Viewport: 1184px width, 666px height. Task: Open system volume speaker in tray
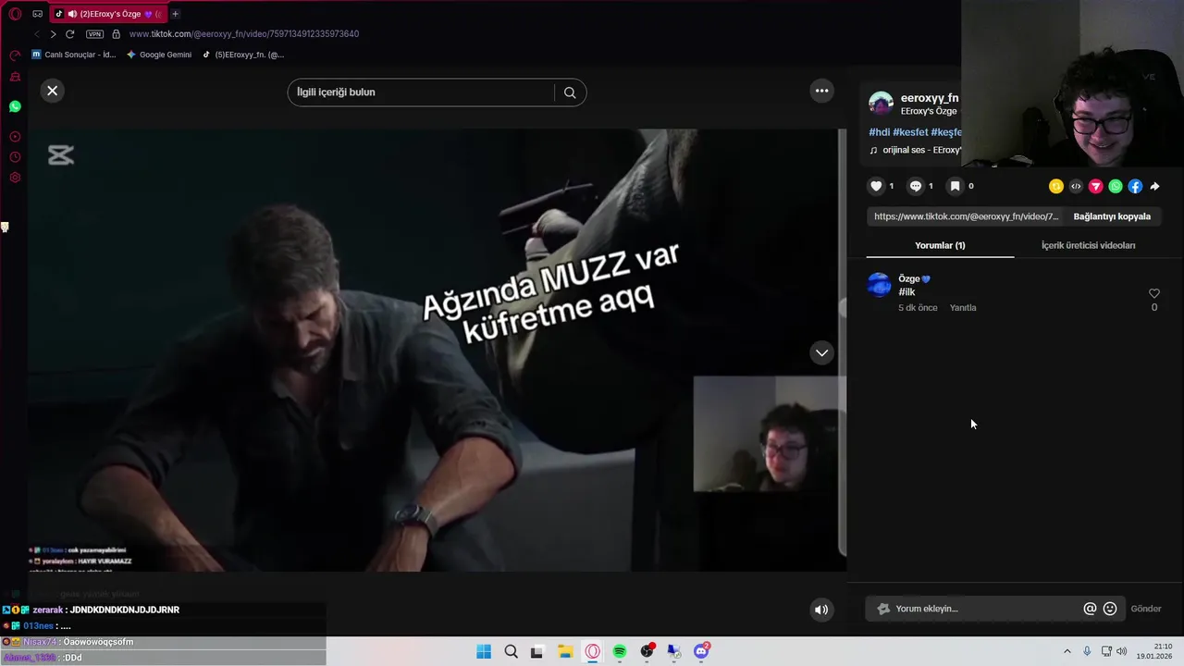1122,651
